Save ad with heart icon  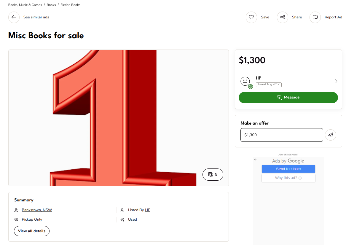[251, 17]
